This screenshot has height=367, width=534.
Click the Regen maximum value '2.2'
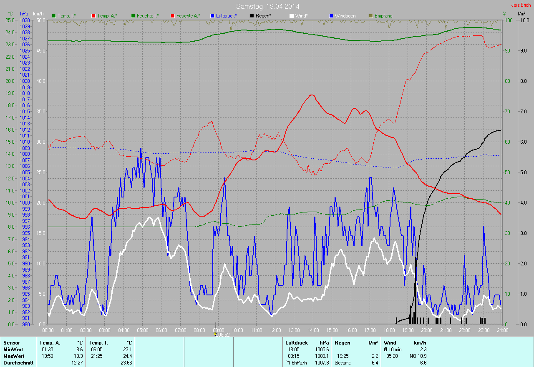(x=374, y=356)
